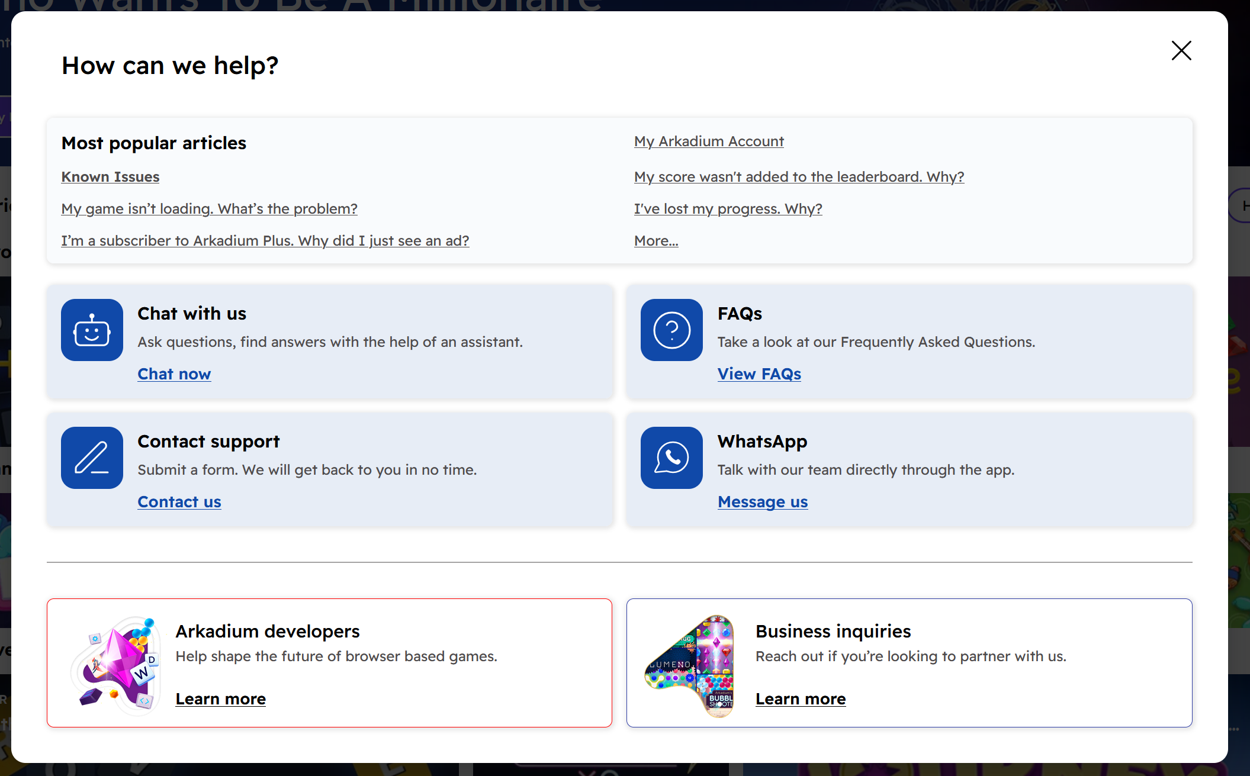Open the My Arkadium Account article
This screenshot has width=1250, height=776.
(x=709, y=141)
